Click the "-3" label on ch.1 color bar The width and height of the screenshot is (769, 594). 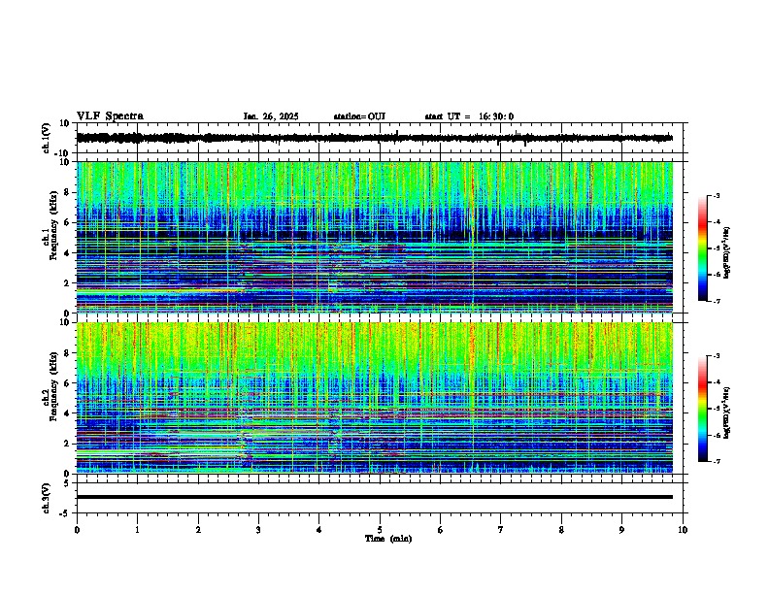pos(716,196)
